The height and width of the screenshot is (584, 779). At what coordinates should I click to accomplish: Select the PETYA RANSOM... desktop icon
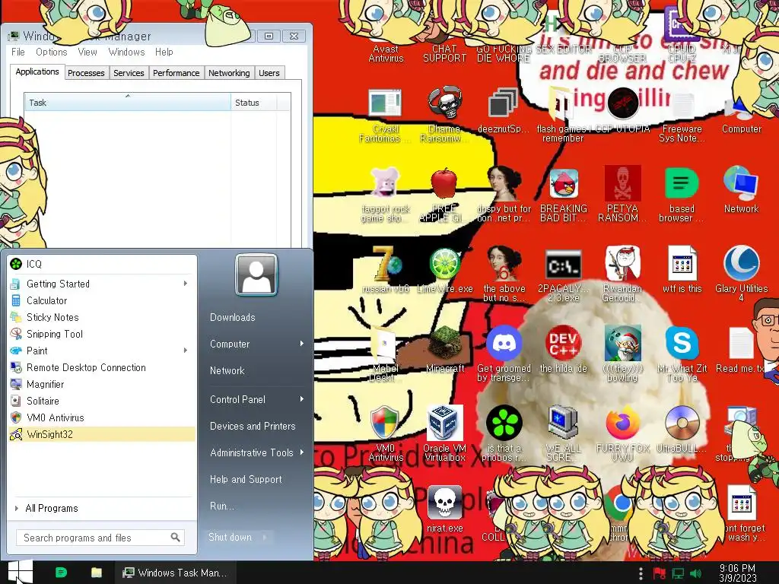622,195
